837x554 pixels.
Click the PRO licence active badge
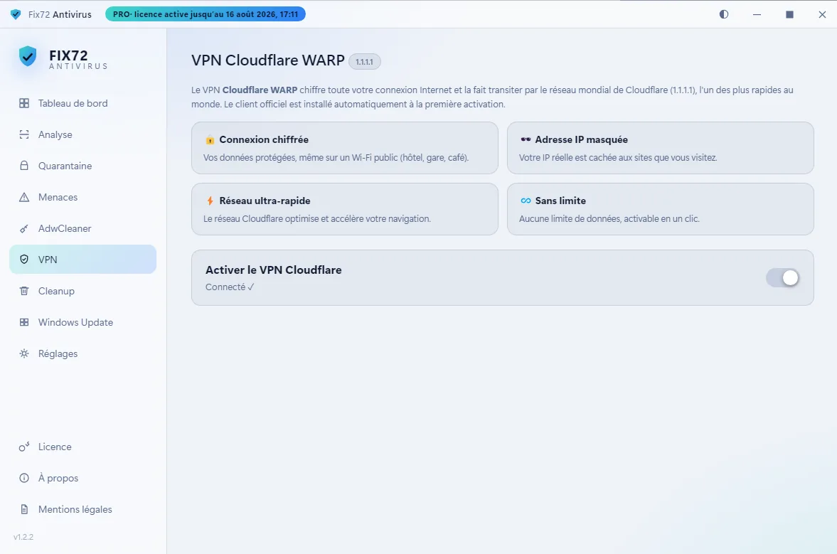pos(206,14)
